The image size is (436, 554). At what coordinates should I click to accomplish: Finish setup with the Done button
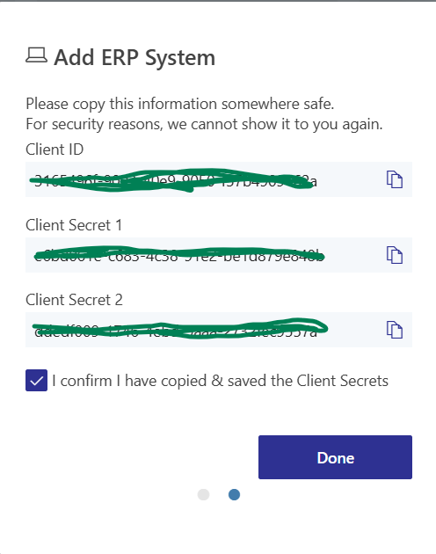click(335, 457)
